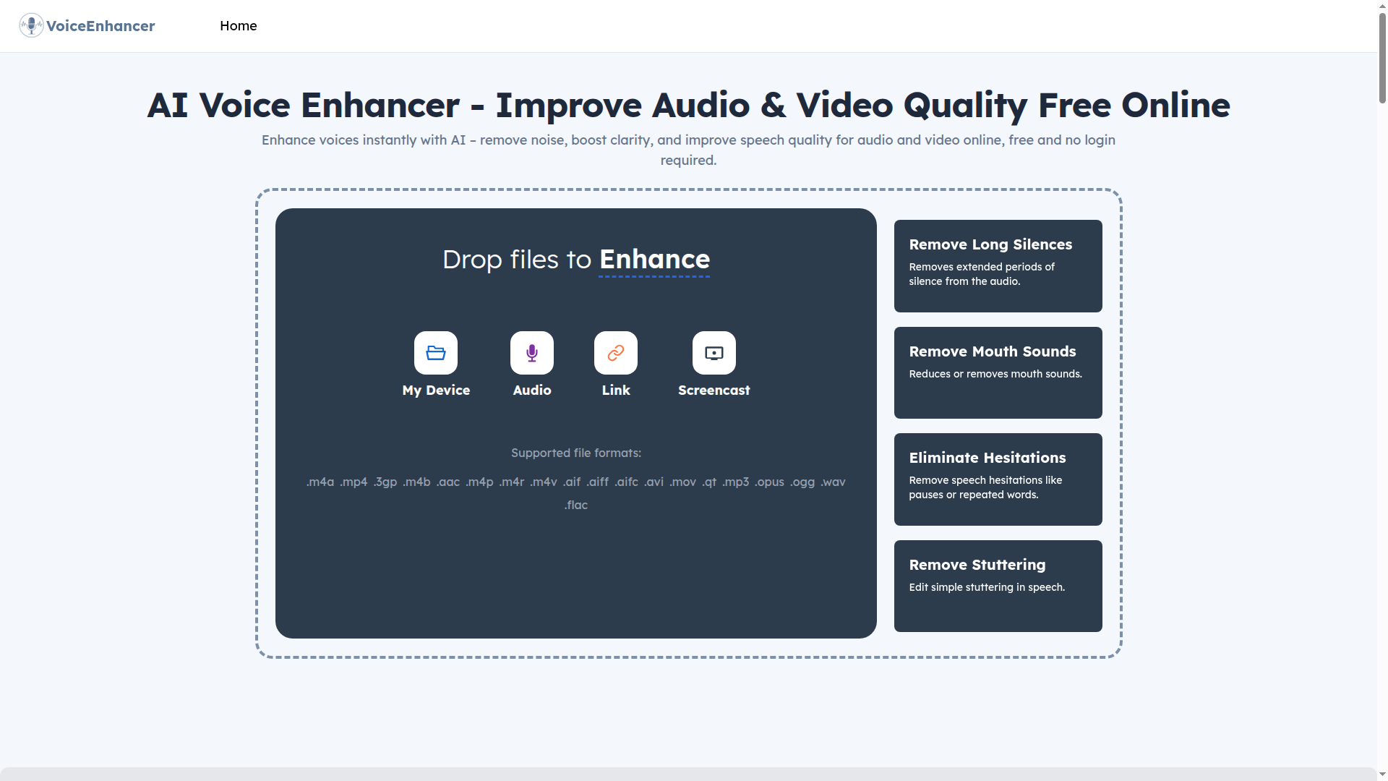Viewport: 1388px width, 781px height.
Task: Enable Eliminate Hesitations
Action: [998, 479]
